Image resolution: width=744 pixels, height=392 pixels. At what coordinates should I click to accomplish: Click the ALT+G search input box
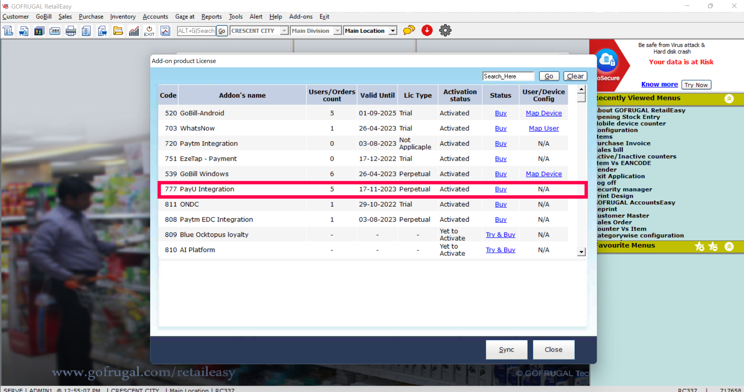pyautogui.click(x=196, y=31)
